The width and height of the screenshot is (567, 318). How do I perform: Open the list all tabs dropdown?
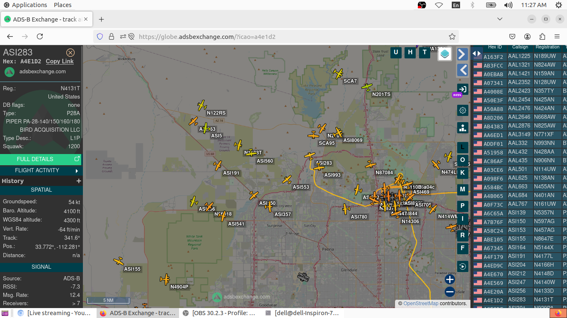tap(500, 19)
